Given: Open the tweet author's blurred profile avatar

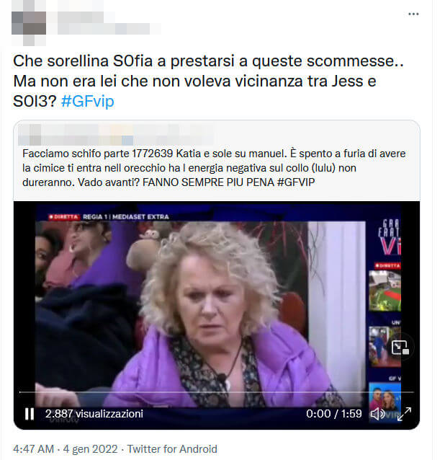Looking at the screenshot, I should 29,23.
